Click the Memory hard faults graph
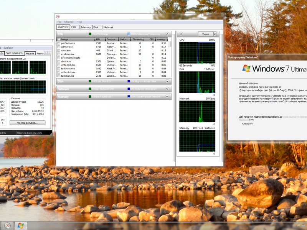This screenshot has width=307, height=230. [197, 141]
